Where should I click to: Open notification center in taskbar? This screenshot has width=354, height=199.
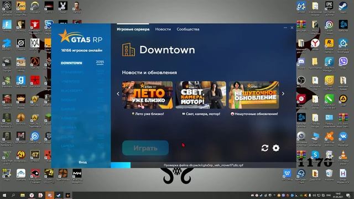(x=348, y=195)
